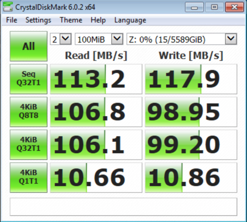Click the Write [MB/s] column header
Screen dimensions: 247x222
point(191,55)
